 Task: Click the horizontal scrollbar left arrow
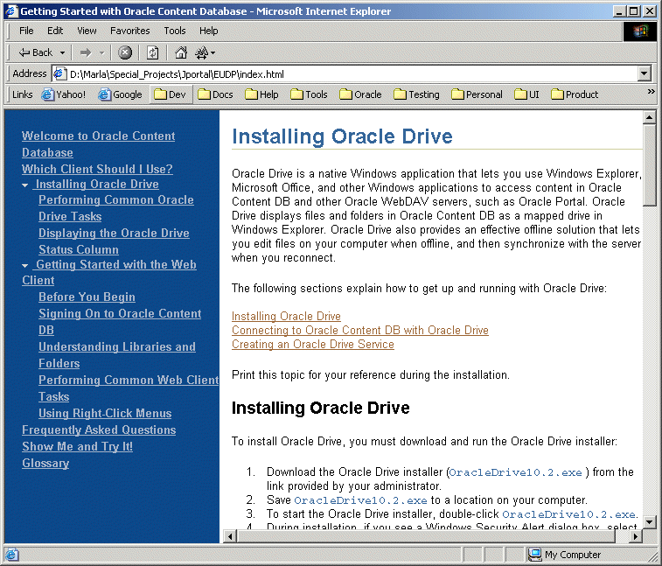(x=230, y=536)
